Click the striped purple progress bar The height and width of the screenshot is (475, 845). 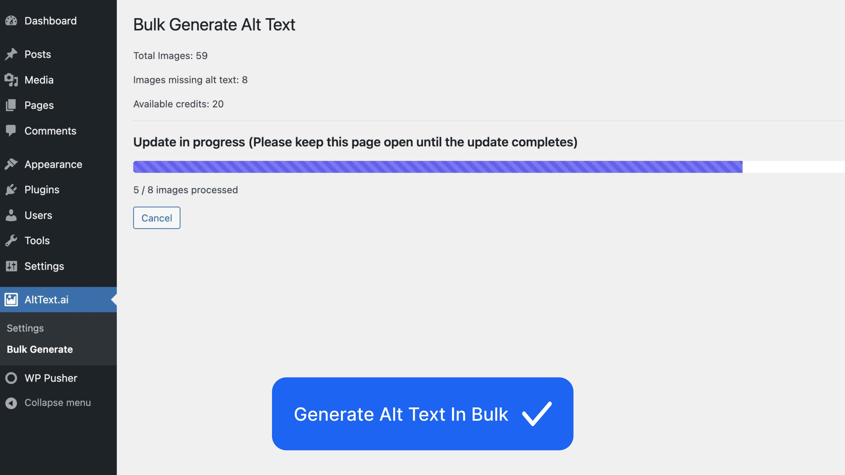438,167
